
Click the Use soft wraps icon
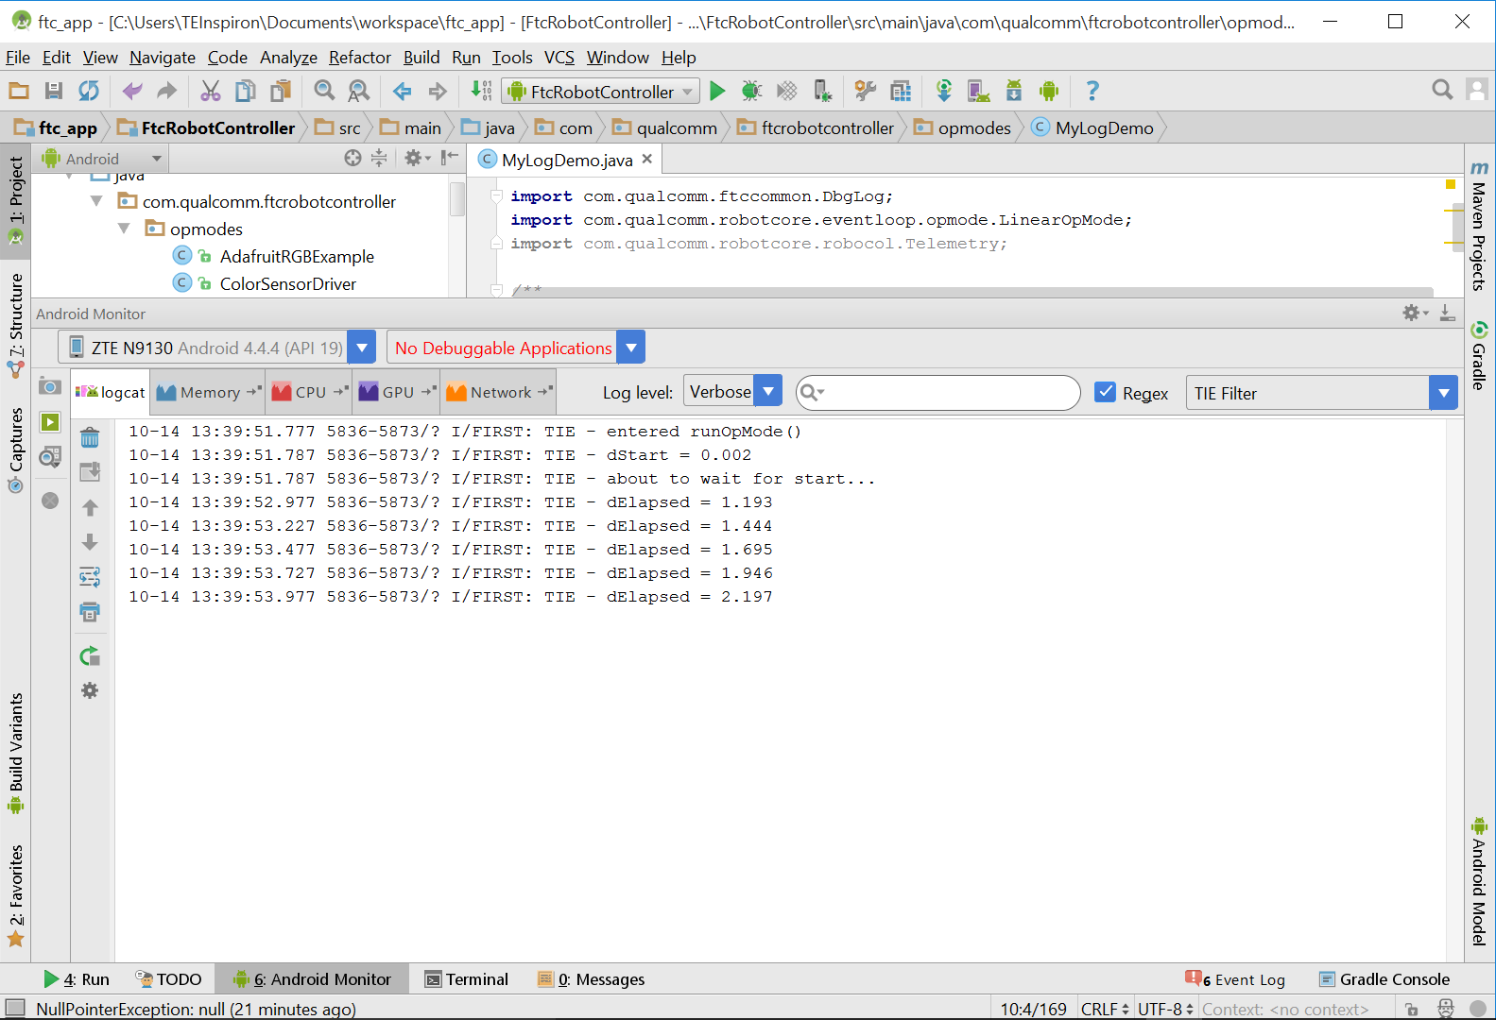(90, 577)
